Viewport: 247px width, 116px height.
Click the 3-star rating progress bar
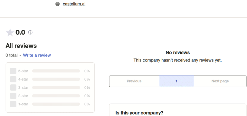coord(56,88)
